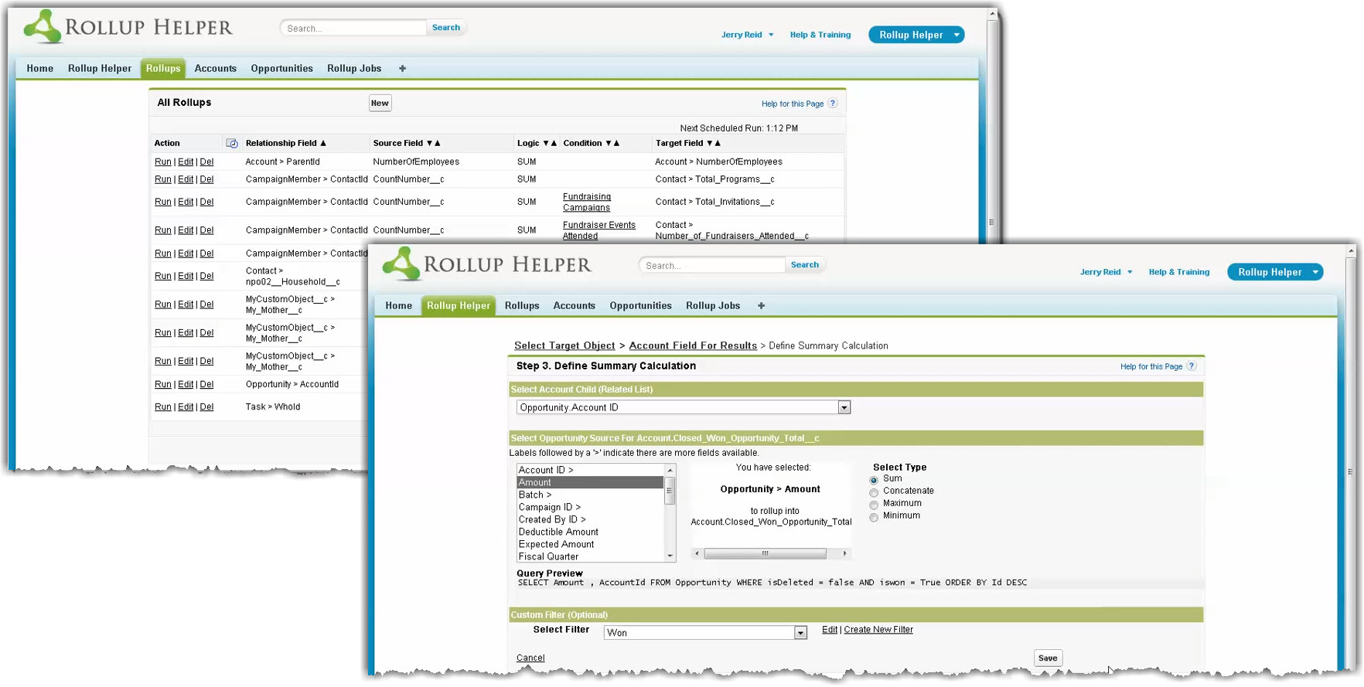This screenshot has height=687, width=1364.
Task: Expand the Select Filter Won dropdown
Action: pos(800,633)
